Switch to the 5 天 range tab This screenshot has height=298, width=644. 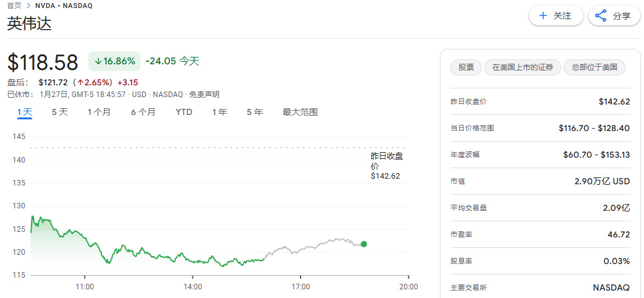[x=59, y=112]
